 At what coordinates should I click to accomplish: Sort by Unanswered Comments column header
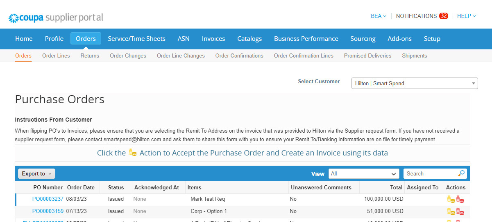tap(321, 187)
